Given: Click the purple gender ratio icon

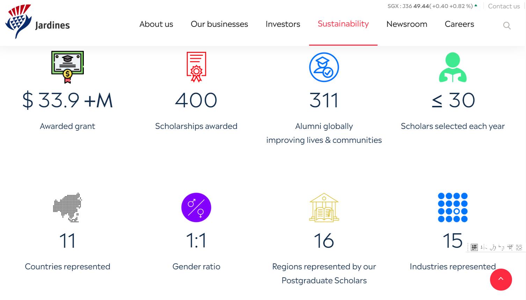Looking at the screenshot, I should coord(196,207).
